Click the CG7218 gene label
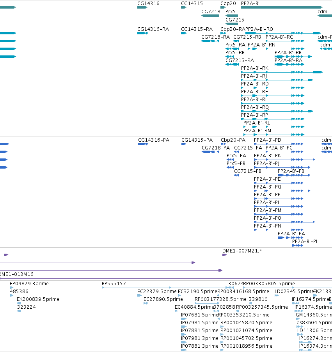The width and height of the screenshot is (332, 352). [x=211, y=12]
